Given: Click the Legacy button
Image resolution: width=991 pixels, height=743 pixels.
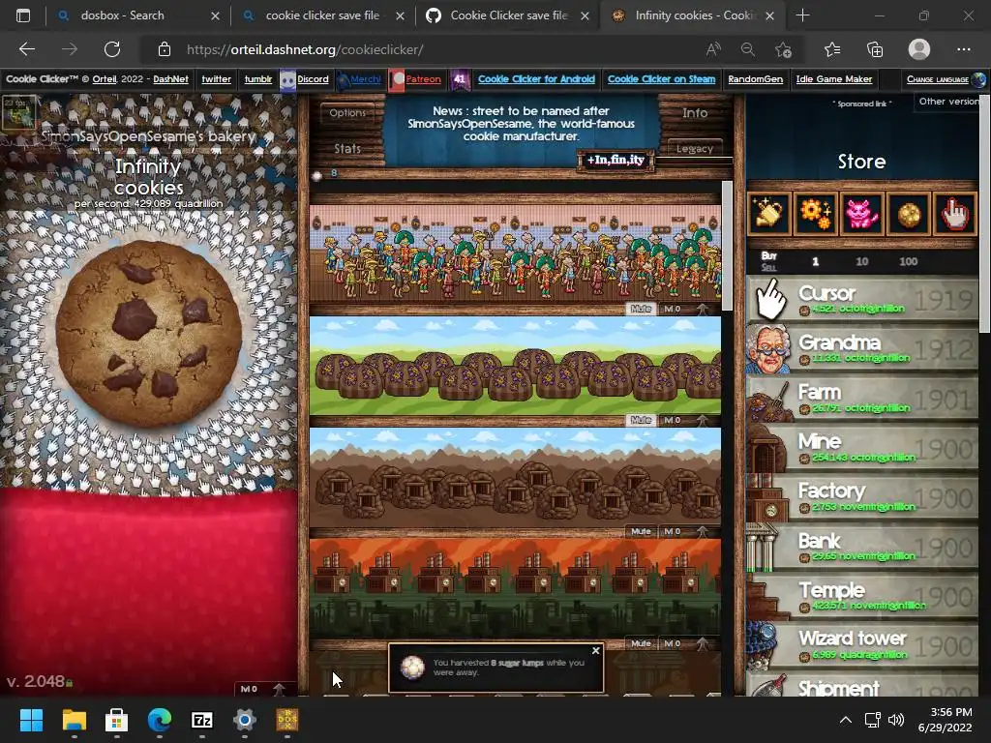Looking at the screenshot, I should [x=695, y=148].
